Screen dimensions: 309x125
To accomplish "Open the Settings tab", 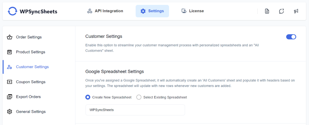I will (x=152, y=11).
